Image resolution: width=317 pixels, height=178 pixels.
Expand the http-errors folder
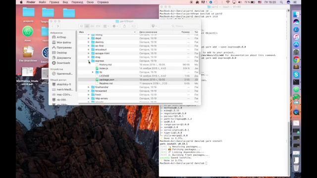[x=88, y=98]
